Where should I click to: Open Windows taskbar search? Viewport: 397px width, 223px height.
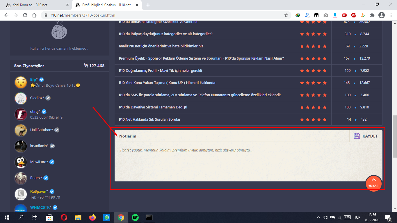tap(21, 217)
